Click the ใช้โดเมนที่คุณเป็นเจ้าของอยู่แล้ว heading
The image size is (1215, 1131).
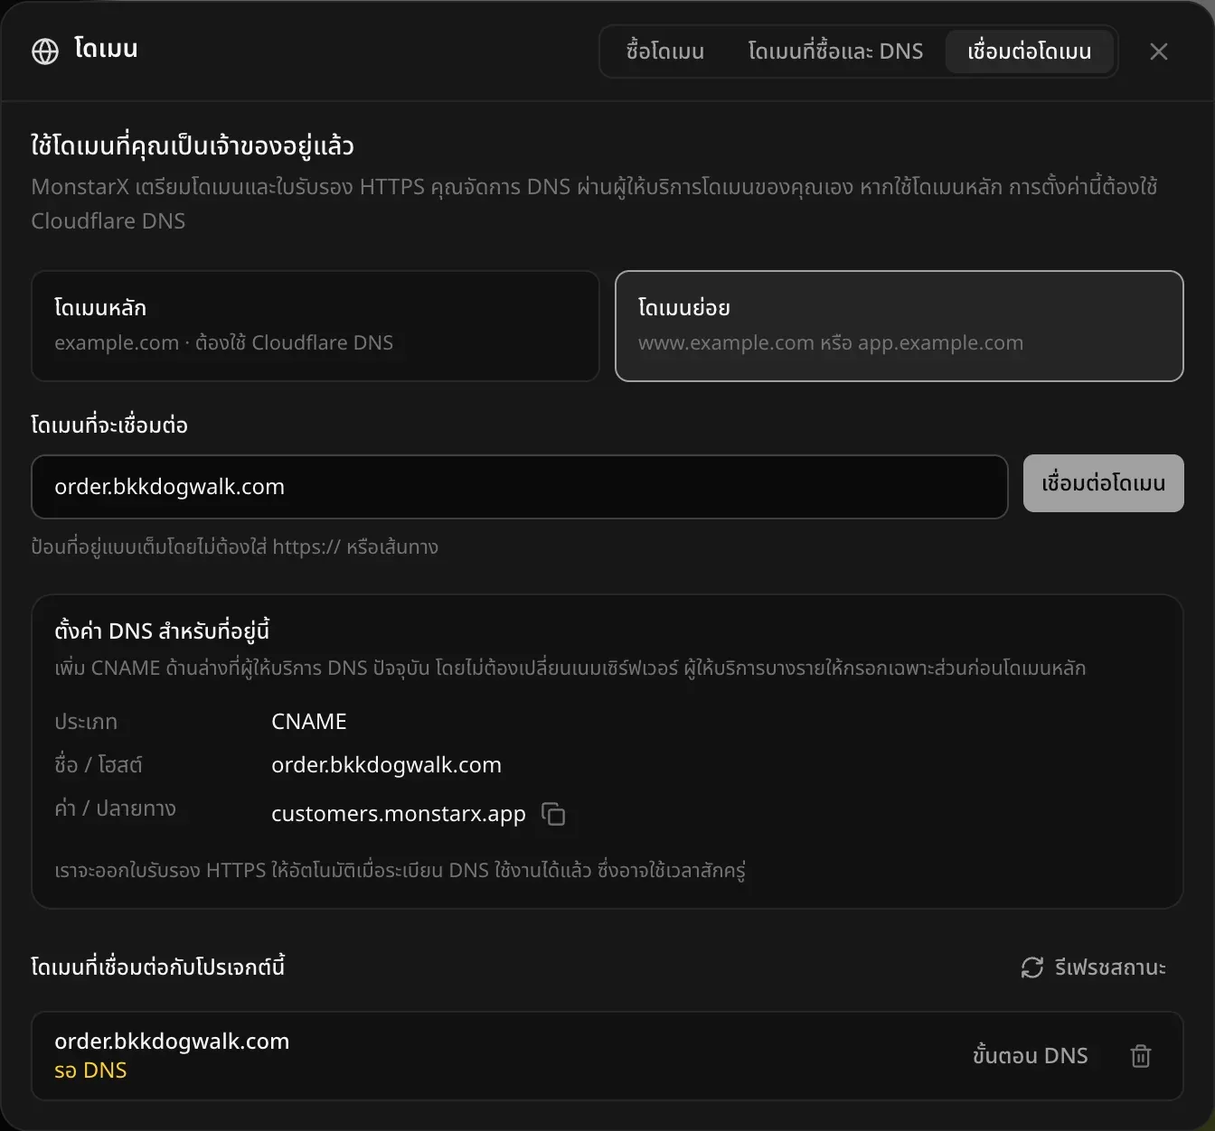pyautogui.click(x=193, y=145)
